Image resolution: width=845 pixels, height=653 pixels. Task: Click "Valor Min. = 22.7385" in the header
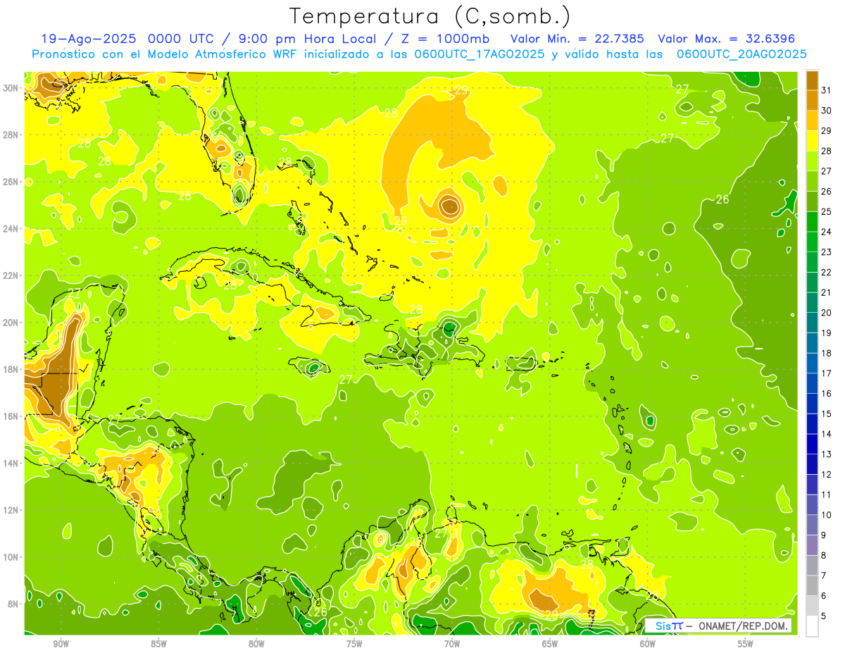[577, 39]
